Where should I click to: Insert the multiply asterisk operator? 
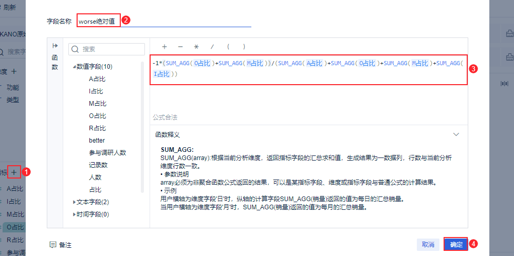point(196,47)
